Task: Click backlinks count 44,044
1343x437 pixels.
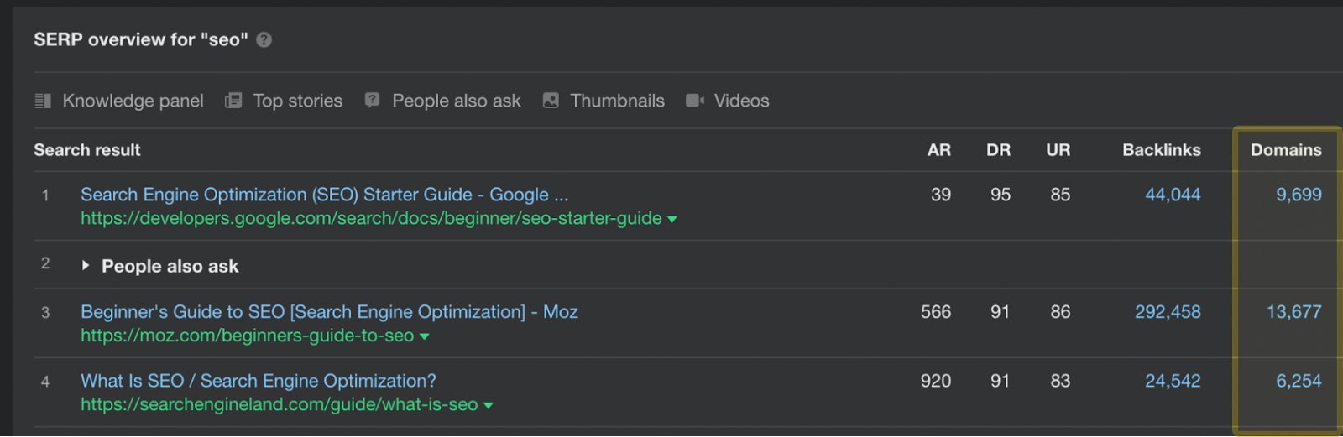Action: coord(1173,195)
